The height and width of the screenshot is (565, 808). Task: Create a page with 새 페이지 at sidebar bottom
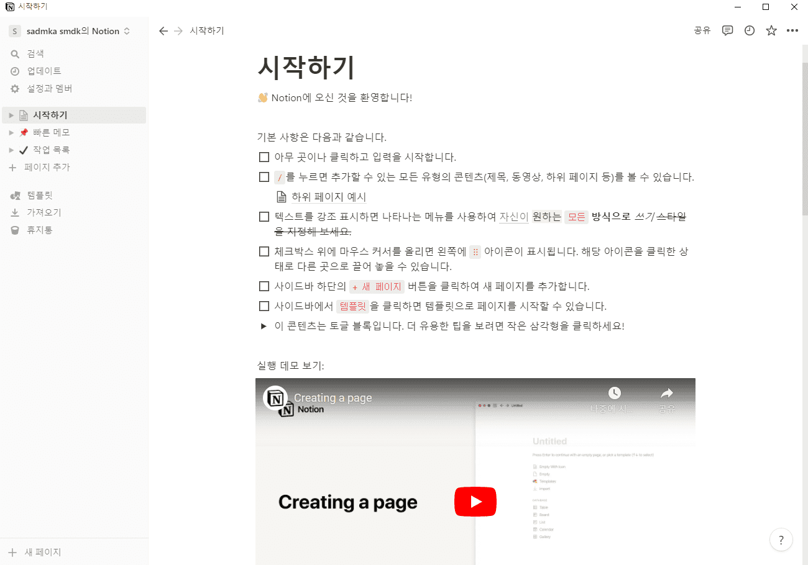[x=34, y=551]
